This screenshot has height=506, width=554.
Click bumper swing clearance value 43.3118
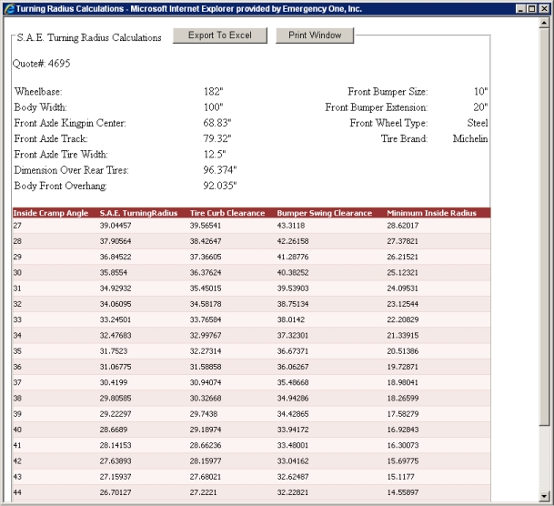(x=291, y=226)
